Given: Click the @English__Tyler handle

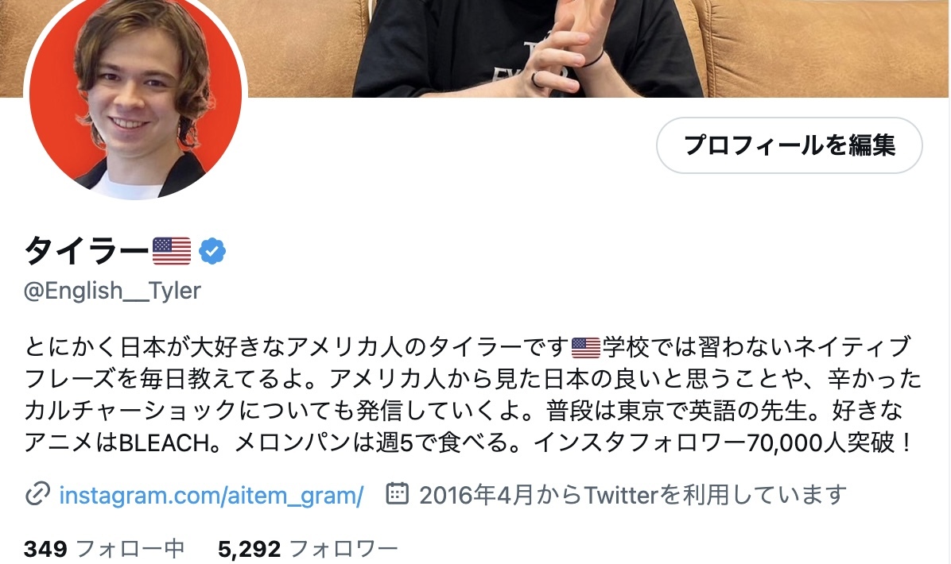Looking at the screenshot, I should [112, 291].
